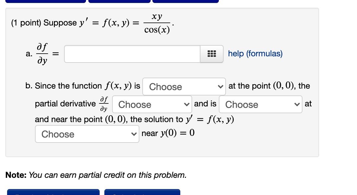Select the Choose label in the final dropdown
Screen dimensions: 357x195
(x=58, y=134)
